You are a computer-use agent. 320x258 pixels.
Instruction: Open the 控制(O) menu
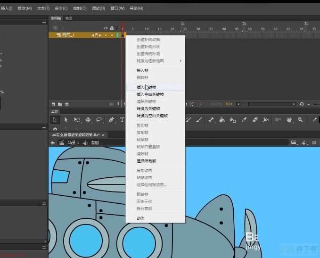point(80,8)
